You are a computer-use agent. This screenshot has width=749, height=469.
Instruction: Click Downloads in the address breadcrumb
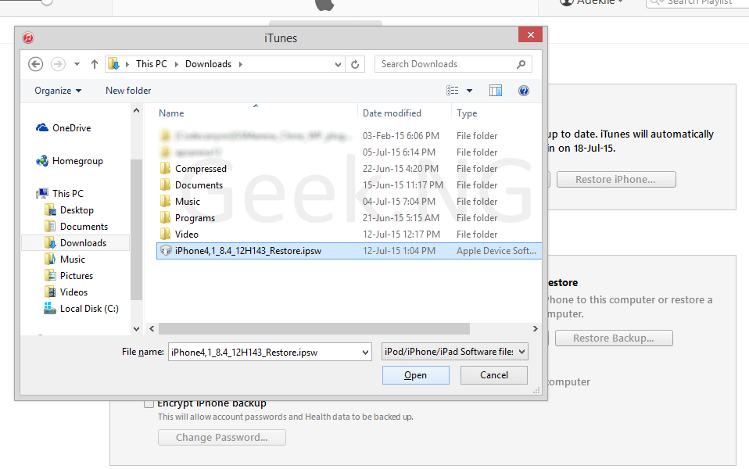(208, 64)
